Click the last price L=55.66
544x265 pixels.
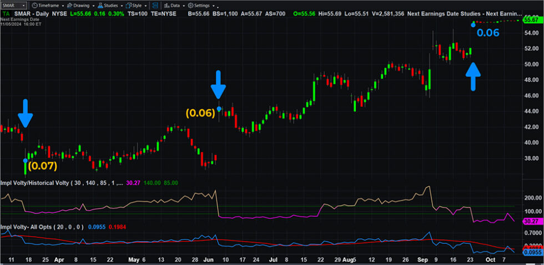click(x=82, y=14)
